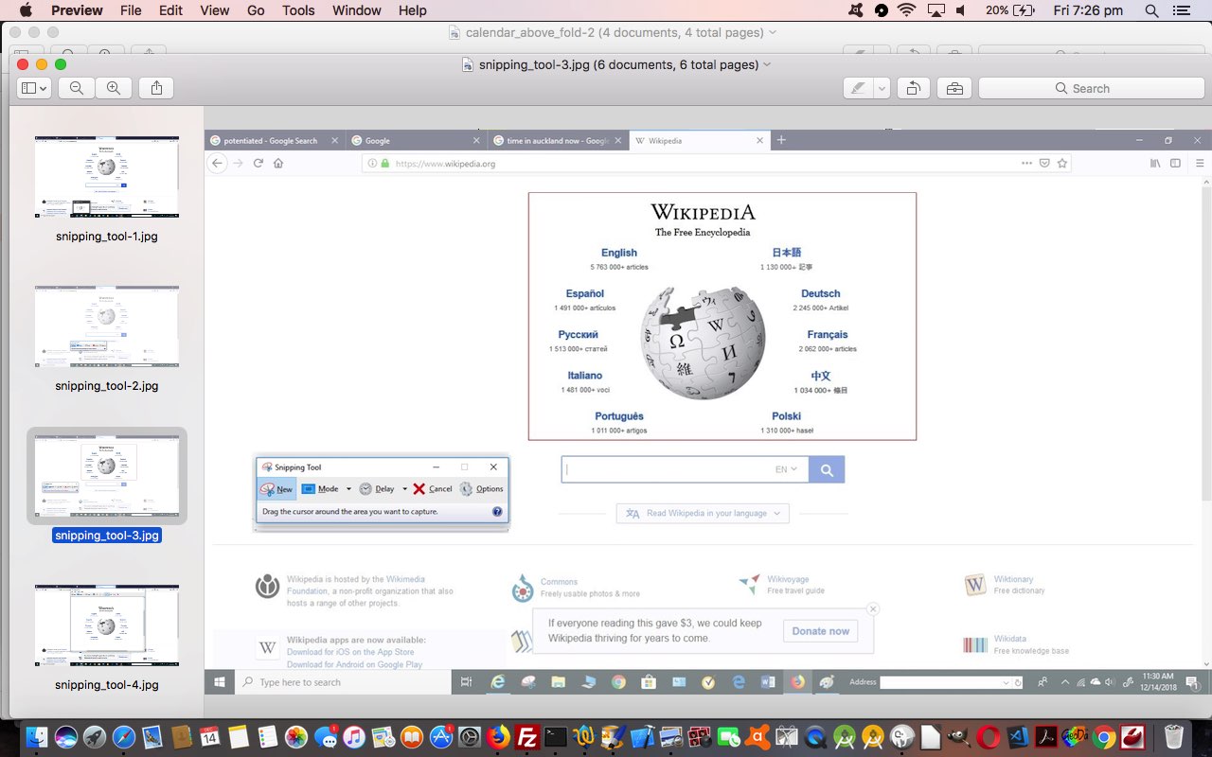Open FileZilla from the Dock

click(x=527, y=737)
